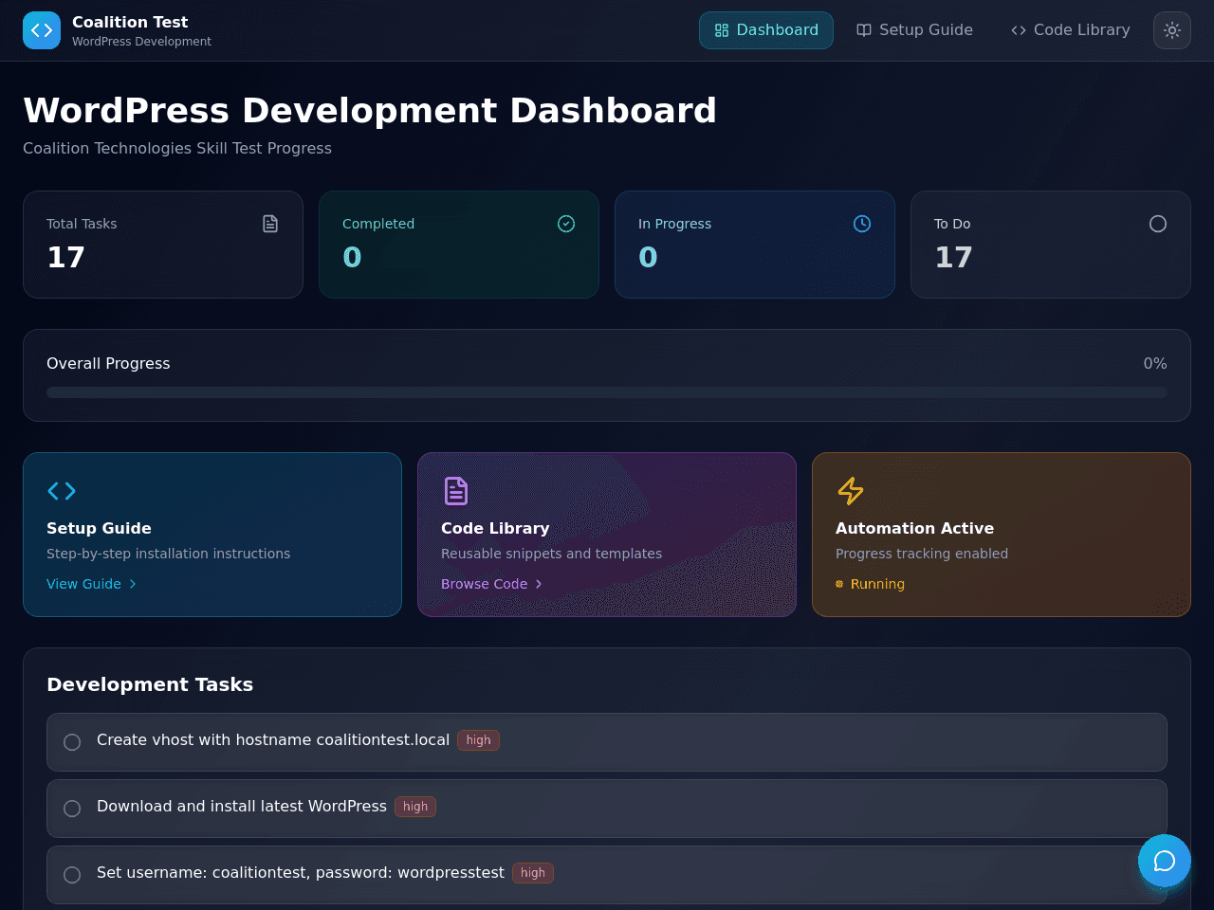This screenshot has width=1214, height=910.
Task: Click Coalition Technologies Skill Test Progress subtitle
Action: [177, 148]
